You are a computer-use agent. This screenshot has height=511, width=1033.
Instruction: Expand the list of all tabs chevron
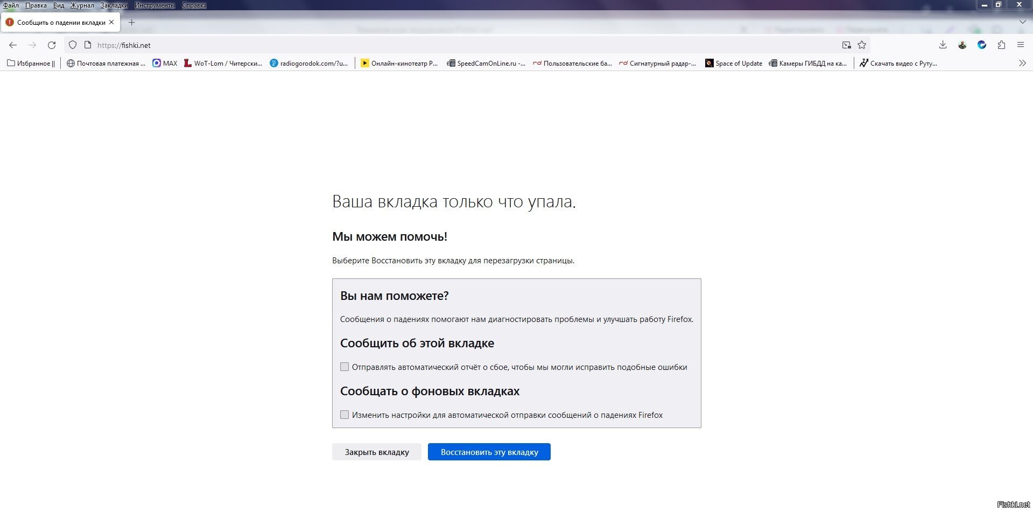1022,22
